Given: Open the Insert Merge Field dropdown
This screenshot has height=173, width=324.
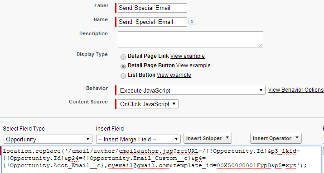Looking at the screenshot, I should [x=138, y=139].
